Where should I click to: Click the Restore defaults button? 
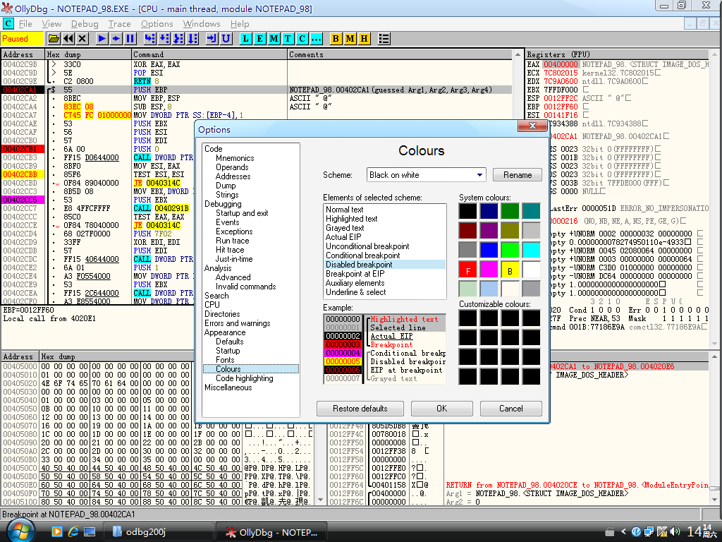tap(360, 409)
